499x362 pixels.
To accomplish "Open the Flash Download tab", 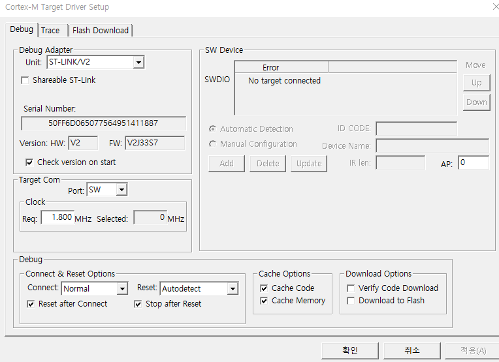I will click(100, 31).
